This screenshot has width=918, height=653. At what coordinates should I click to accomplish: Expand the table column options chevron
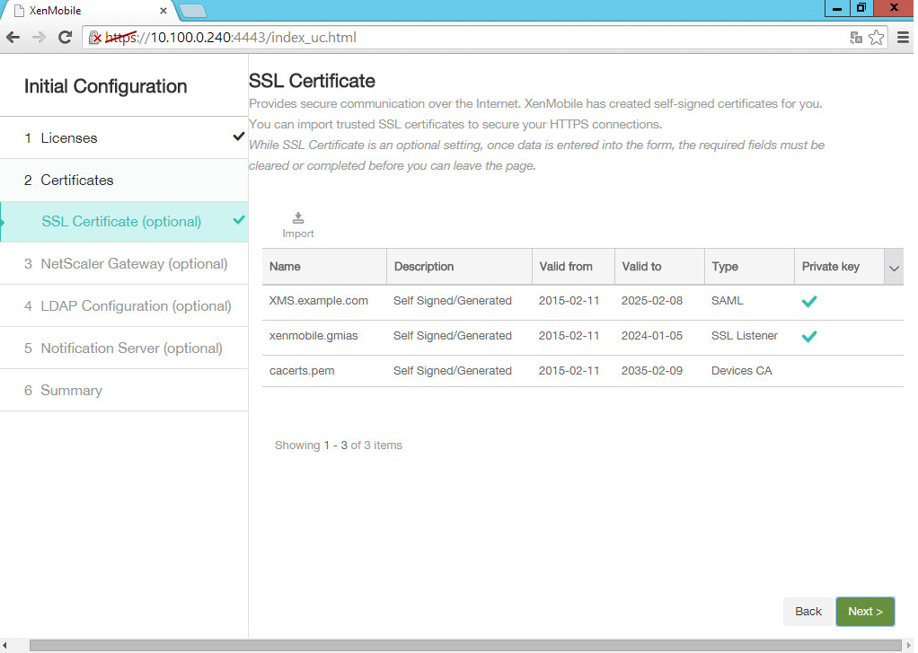(x=894, y=267)
